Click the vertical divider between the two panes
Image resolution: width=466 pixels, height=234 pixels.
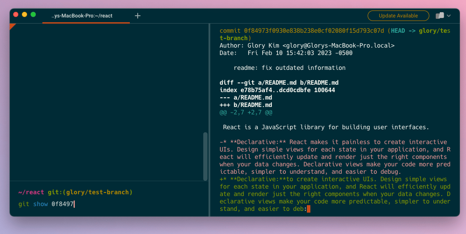210,120
